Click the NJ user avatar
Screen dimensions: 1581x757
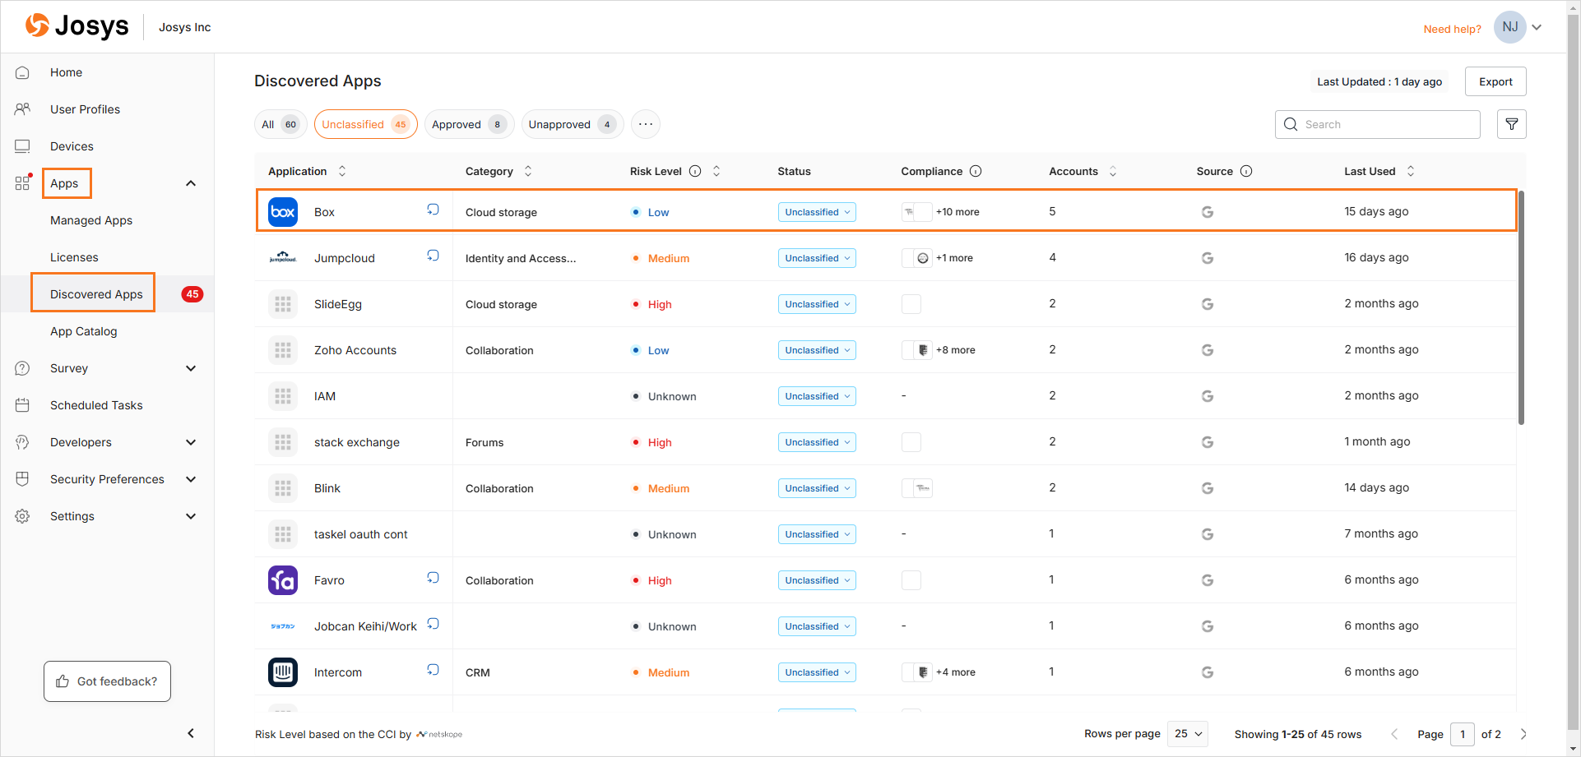(1510, 27)
